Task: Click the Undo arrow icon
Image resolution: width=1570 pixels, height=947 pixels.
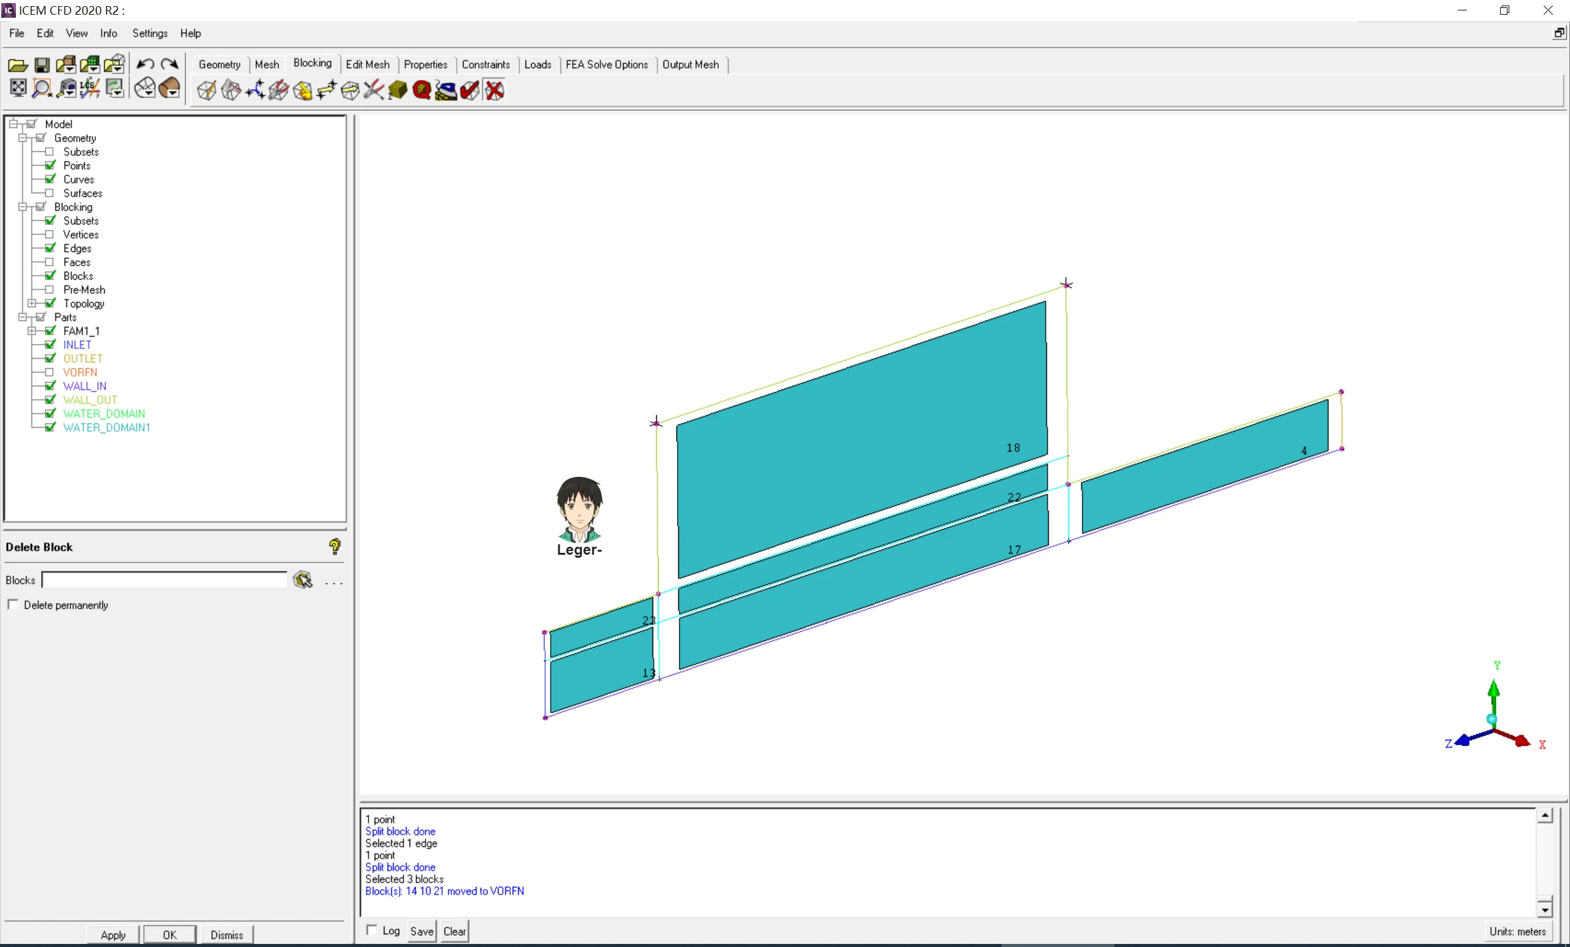Action: coord(145,64)
